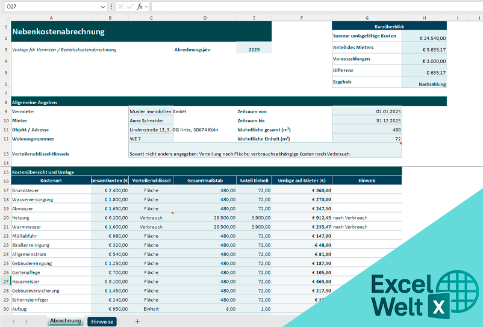Image resolution: width=483 pixels, height=327 pixels.
Task: Select the Gartenpflege share € 105,00
Action: (302, 272)
